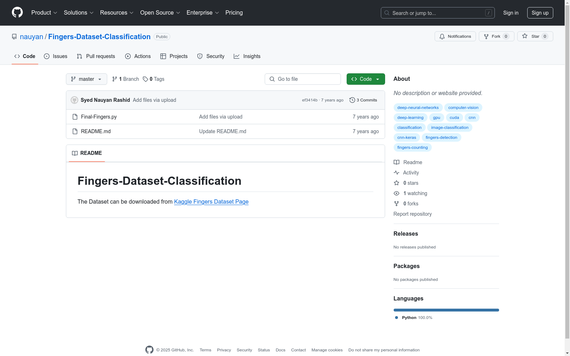The width and height of the screenshot is (570, 356).
Task: Switch to the Actions tab
Action: coord(138,56)
